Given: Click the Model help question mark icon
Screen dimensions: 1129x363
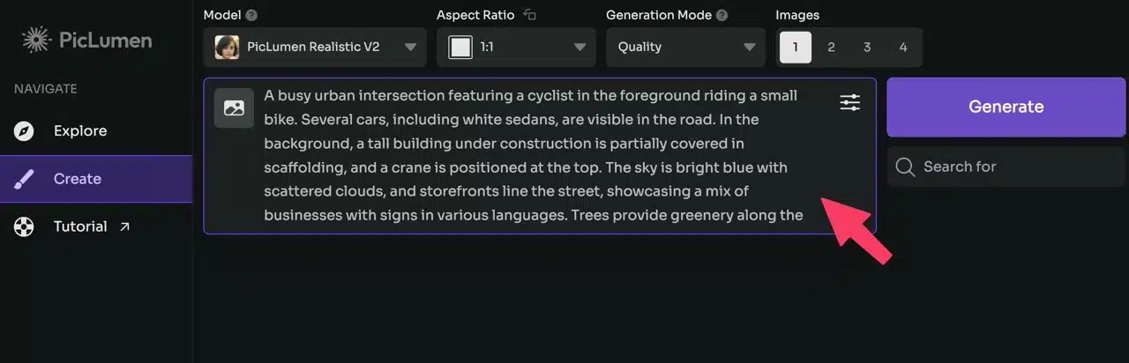Looking at the screenshot, I should (252, 15).
